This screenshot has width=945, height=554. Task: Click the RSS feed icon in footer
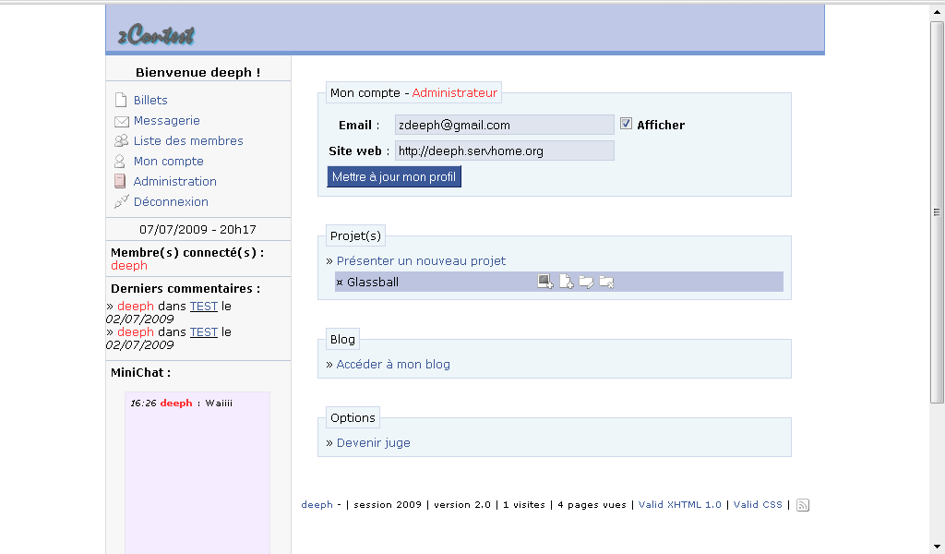point(802,505)
